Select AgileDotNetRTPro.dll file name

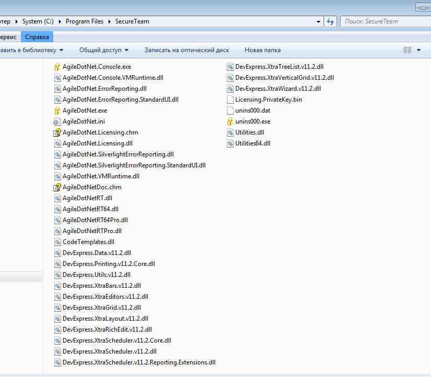pos(92,231)
